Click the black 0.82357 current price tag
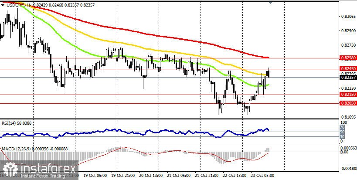The width and height of the screenshot is (357, 180). [x=348, y=78]
